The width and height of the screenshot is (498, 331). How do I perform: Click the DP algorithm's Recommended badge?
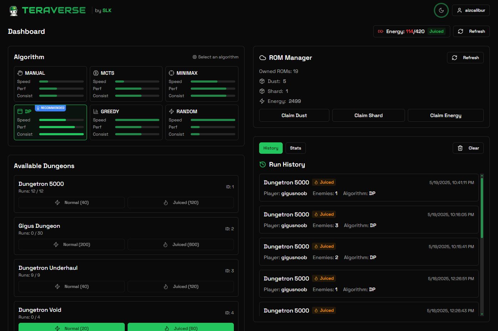click(x=50, y=108)
